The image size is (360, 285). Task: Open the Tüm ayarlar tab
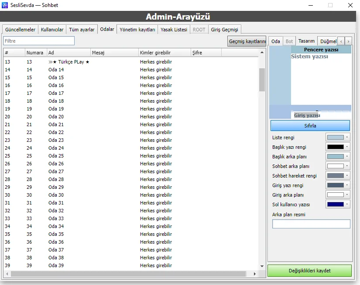82,30
